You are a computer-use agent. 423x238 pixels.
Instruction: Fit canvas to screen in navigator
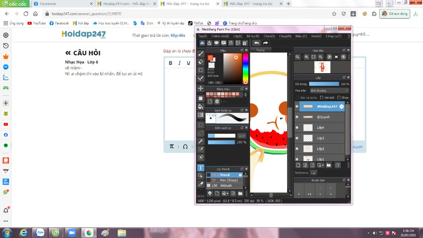point(314,57)
